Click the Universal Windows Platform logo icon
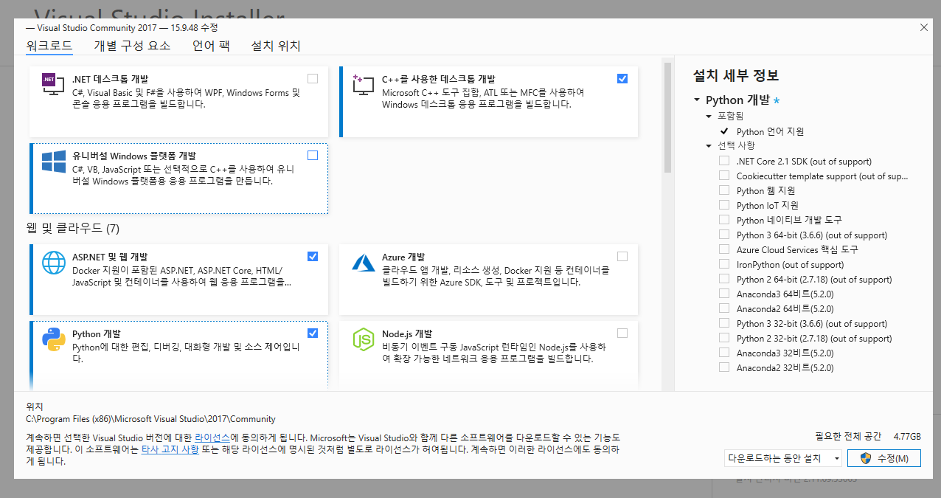Screen dimensions: 941x498 [54, 162]
